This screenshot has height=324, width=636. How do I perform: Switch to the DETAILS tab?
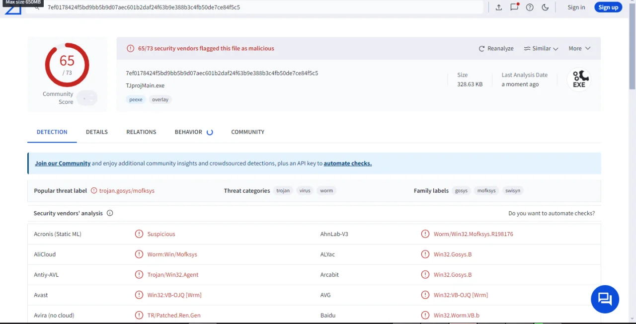[97, 132]
